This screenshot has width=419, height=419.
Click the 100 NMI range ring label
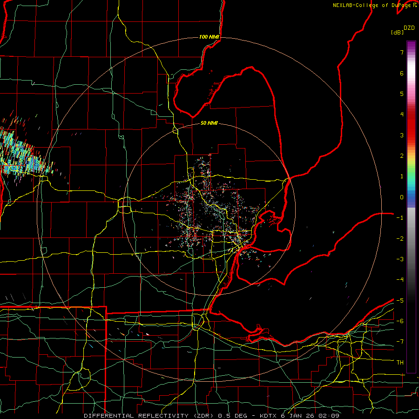coord(209,37)
